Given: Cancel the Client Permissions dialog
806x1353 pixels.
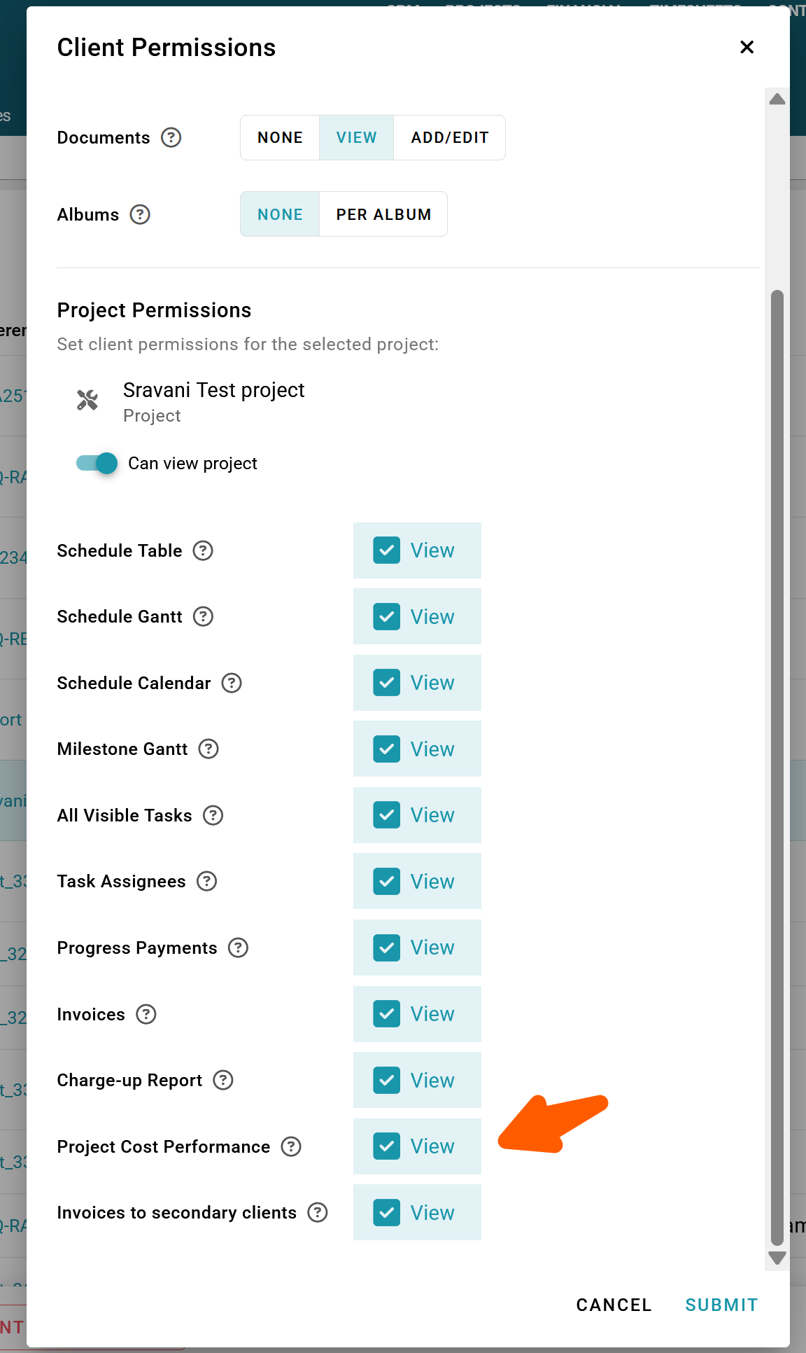Looking at the screenshot, I should click(x=614, y=1305).
